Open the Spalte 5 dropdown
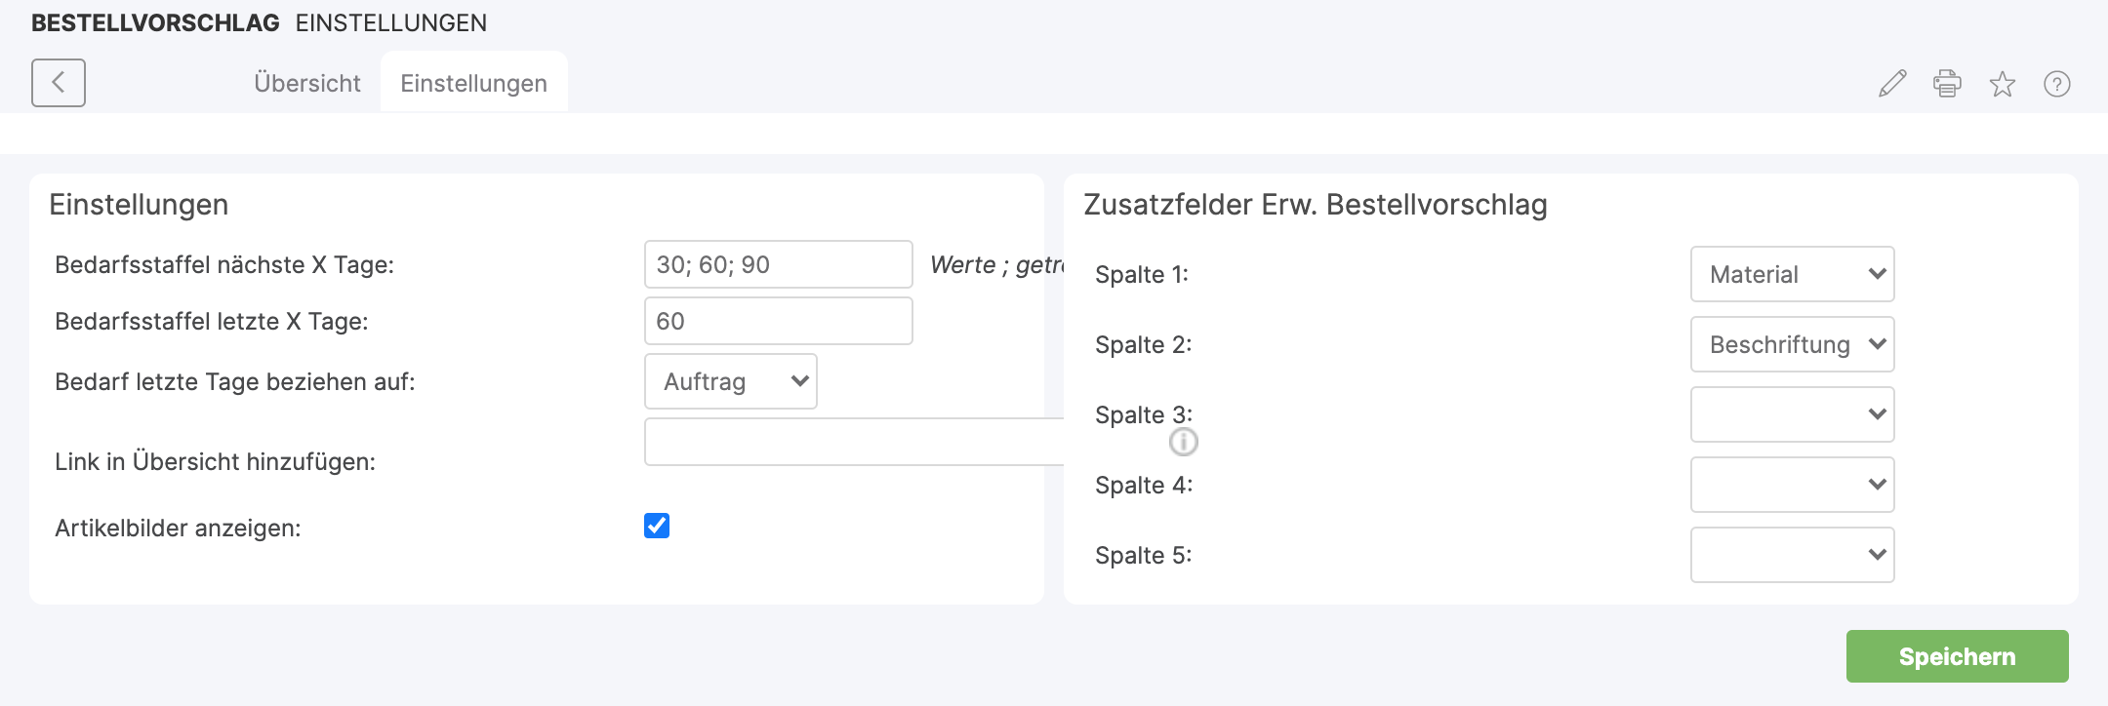This screenshot has height=706, width=2108. (1792, 555)
